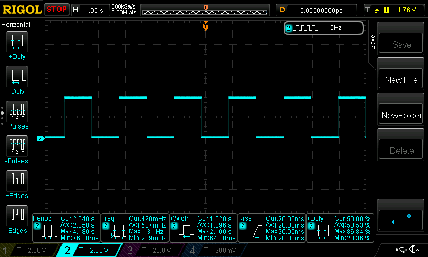Select the +Duty measurement icon

17,42
